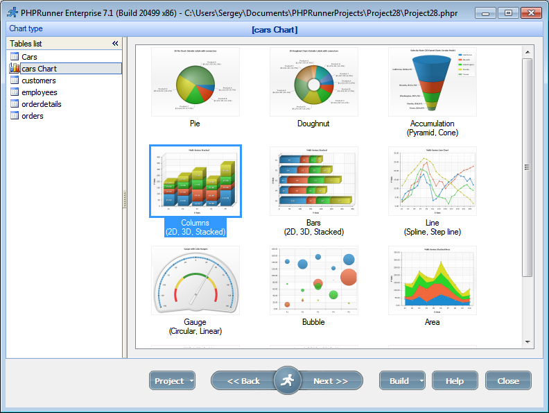Click the orderdetails table icon

click(15, 104)
